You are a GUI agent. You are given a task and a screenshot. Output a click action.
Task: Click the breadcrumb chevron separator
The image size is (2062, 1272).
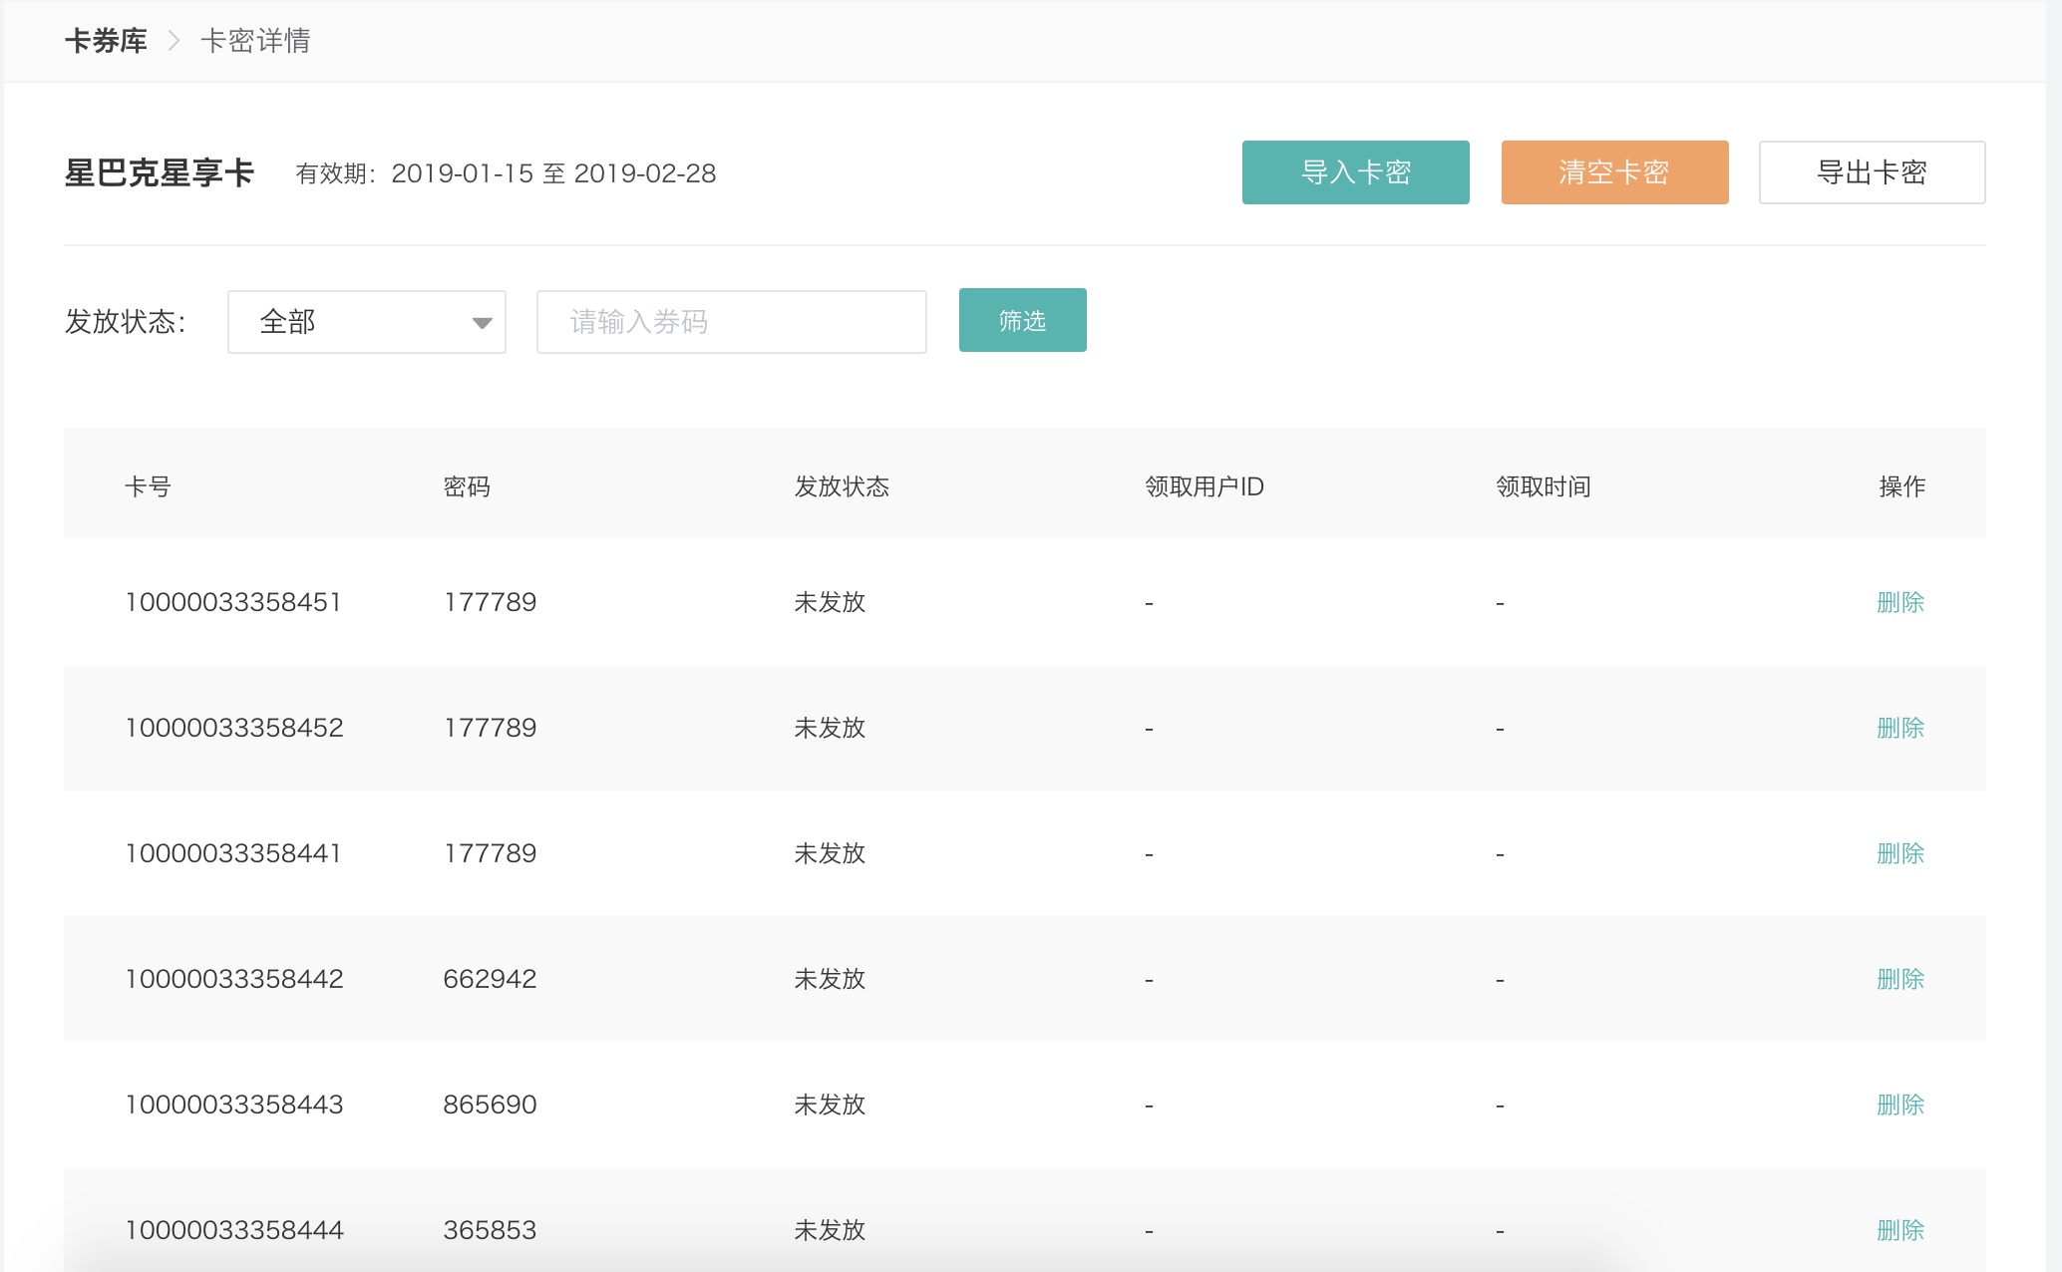(x=173, y=41)
